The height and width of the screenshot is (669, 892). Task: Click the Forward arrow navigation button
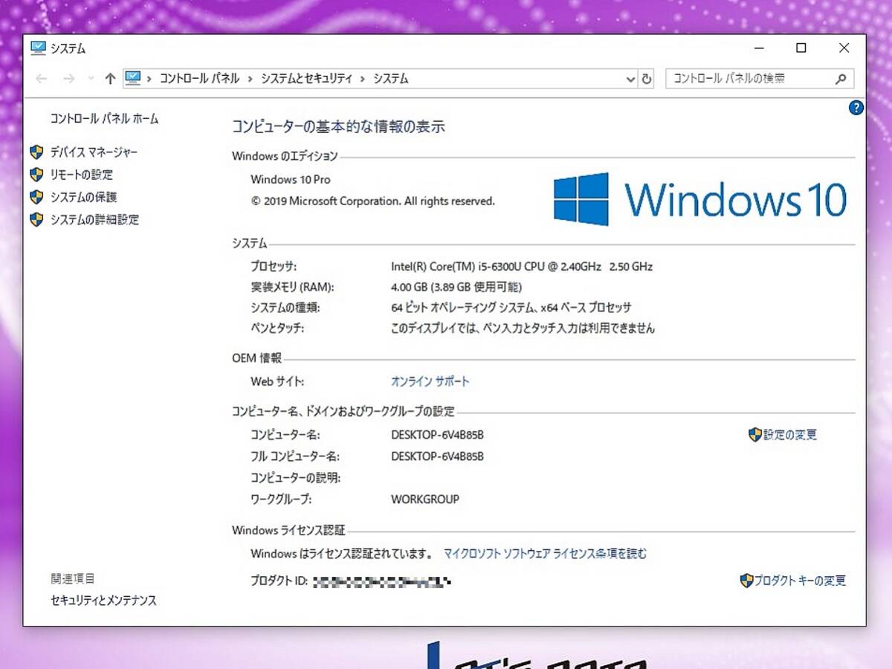tap(68, 78)
